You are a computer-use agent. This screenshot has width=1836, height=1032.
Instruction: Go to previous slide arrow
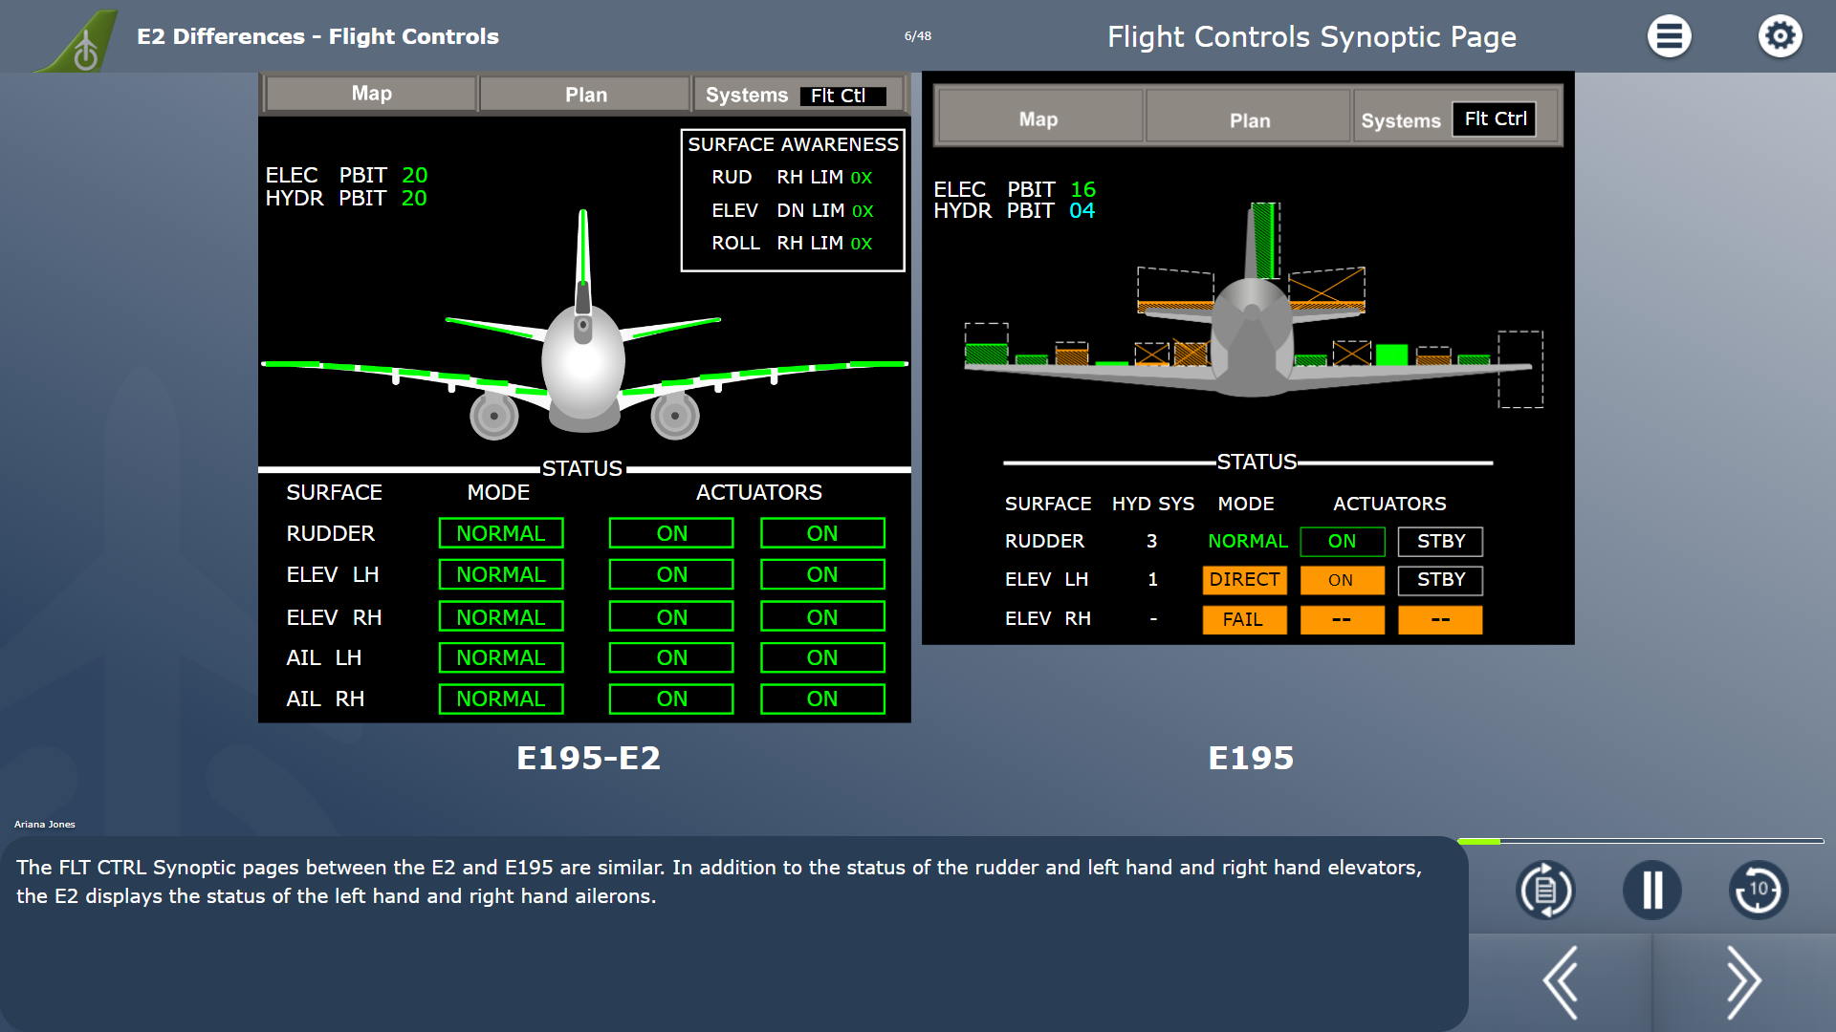[1561, 982]
